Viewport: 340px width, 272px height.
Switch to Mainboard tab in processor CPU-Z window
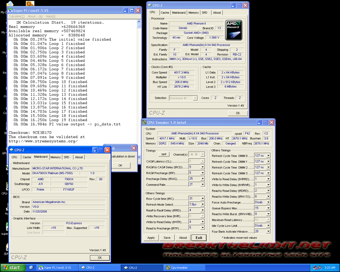click(178, 13)
